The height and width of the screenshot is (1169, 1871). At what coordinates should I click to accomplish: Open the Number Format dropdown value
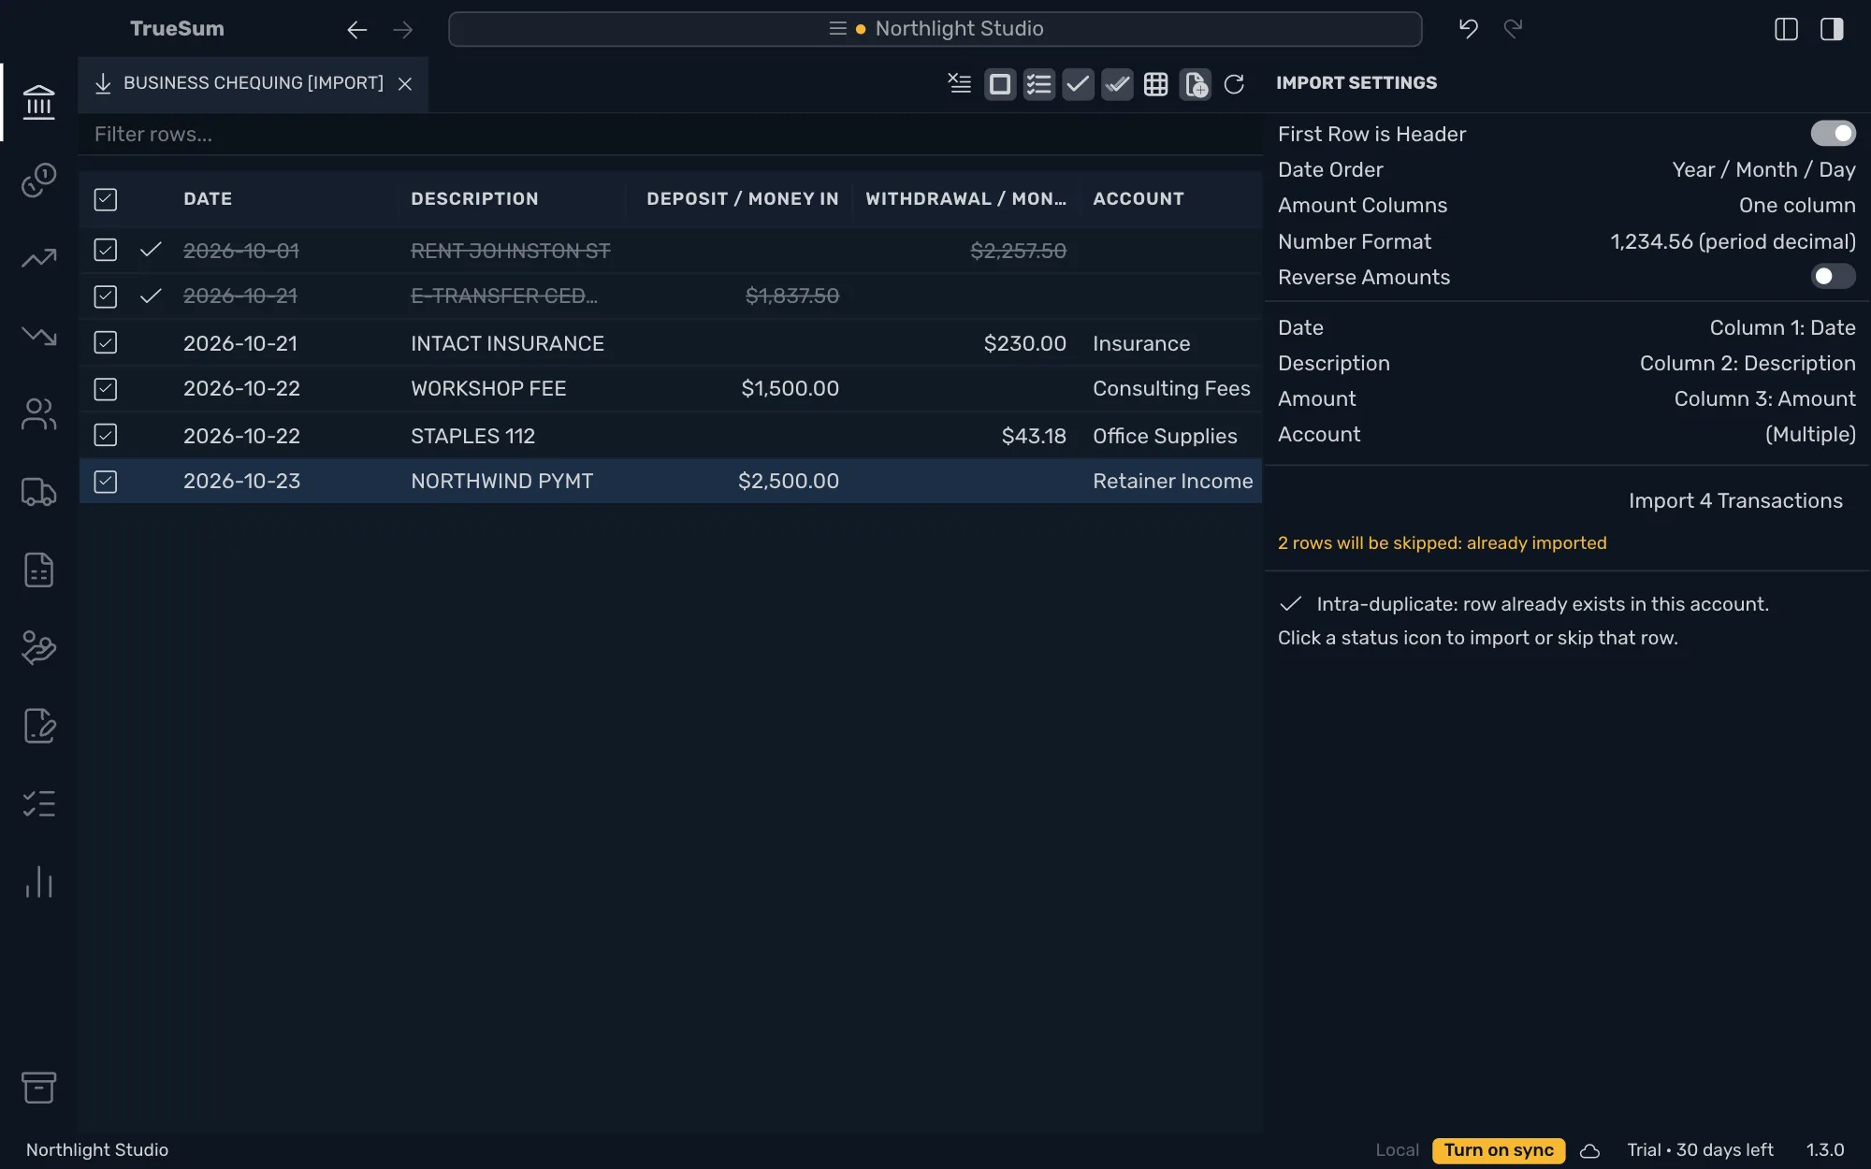(1733, 241)
